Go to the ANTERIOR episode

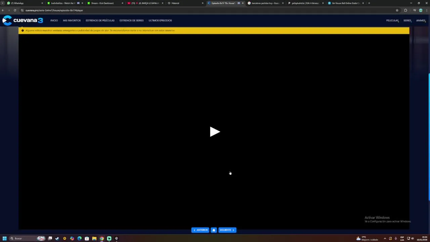coord(200,230)
